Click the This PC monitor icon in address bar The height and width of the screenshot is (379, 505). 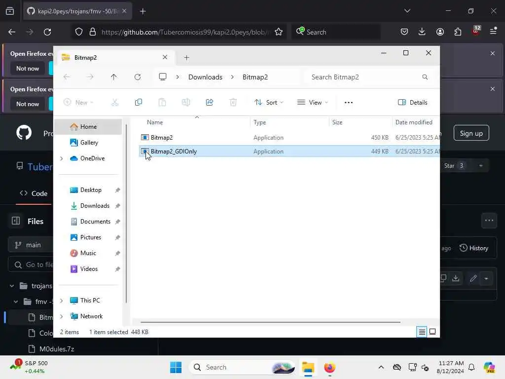click(163, 76)
